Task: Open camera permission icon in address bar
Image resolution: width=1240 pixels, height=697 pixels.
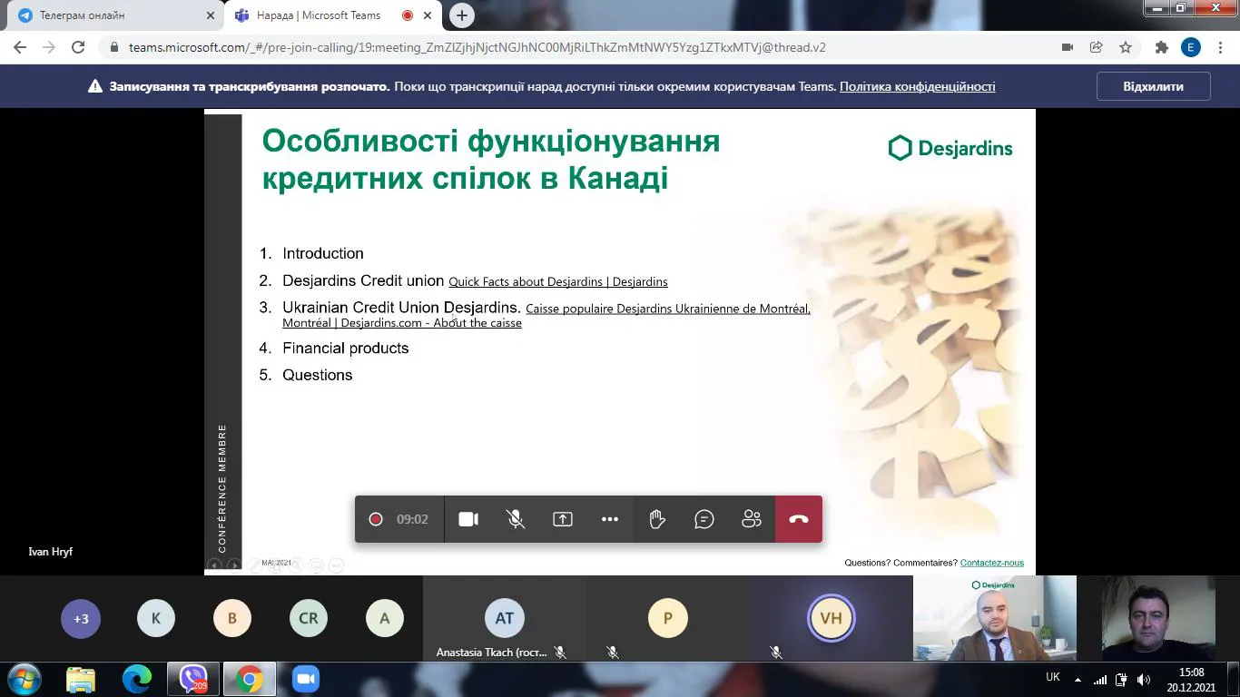Action: (1068, 47)
